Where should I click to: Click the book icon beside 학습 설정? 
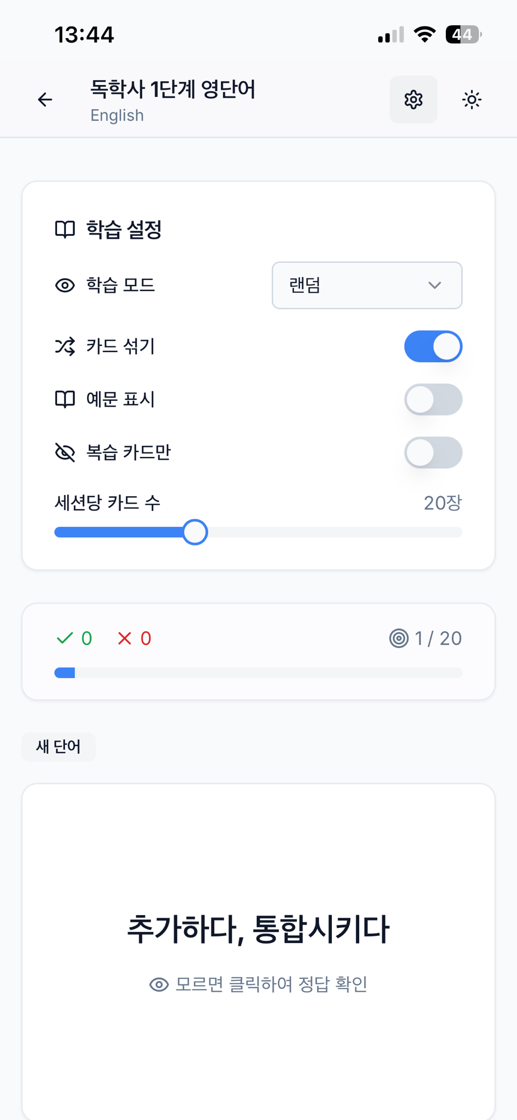point(65,230)
